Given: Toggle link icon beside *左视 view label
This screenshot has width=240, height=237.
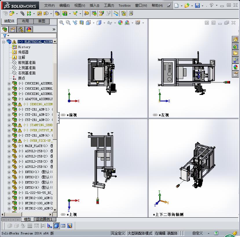Looking at the screenshot, I should point(155,115).
